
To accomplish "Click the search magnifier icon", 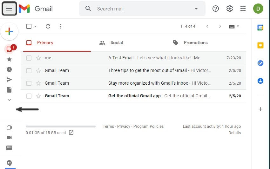I will (88, 9).
